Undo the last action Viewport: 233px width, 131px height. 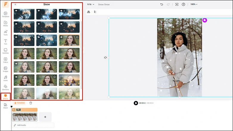click(161, 4)
